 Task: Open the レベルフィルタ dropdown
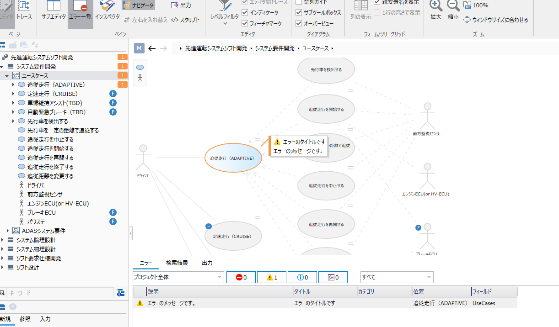point(224,13)
